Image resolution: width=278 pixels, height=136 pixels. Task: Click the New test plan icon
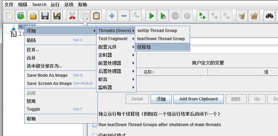[9, 16]
